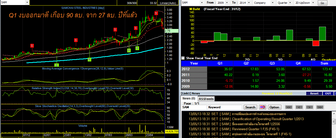Click the Reset button in the news header
The height and width of the screenshot is (138, 336).
pos(314,93)
